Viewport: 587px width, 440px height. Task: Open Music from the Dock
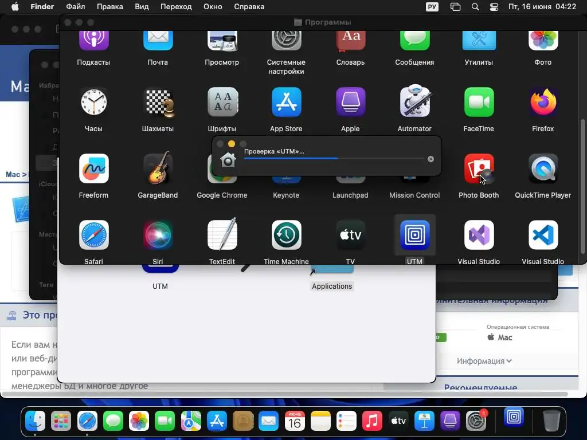(x=373, y=422)
